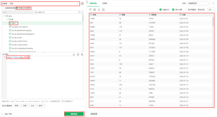This screenshot has height=117, width=217.
Task: Click the first SQL editor toolbar icon
Action: (74, 55)
